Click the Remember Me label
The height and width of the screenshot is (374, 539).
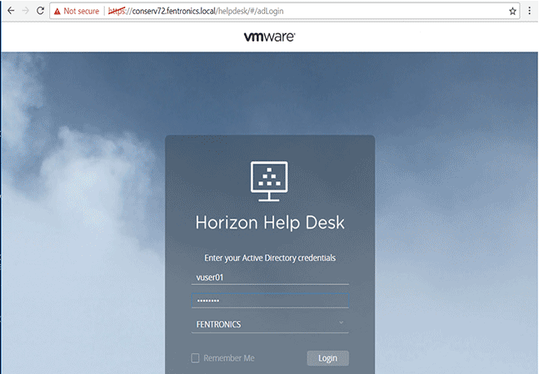pyautogui.click(x=229, y=358)
